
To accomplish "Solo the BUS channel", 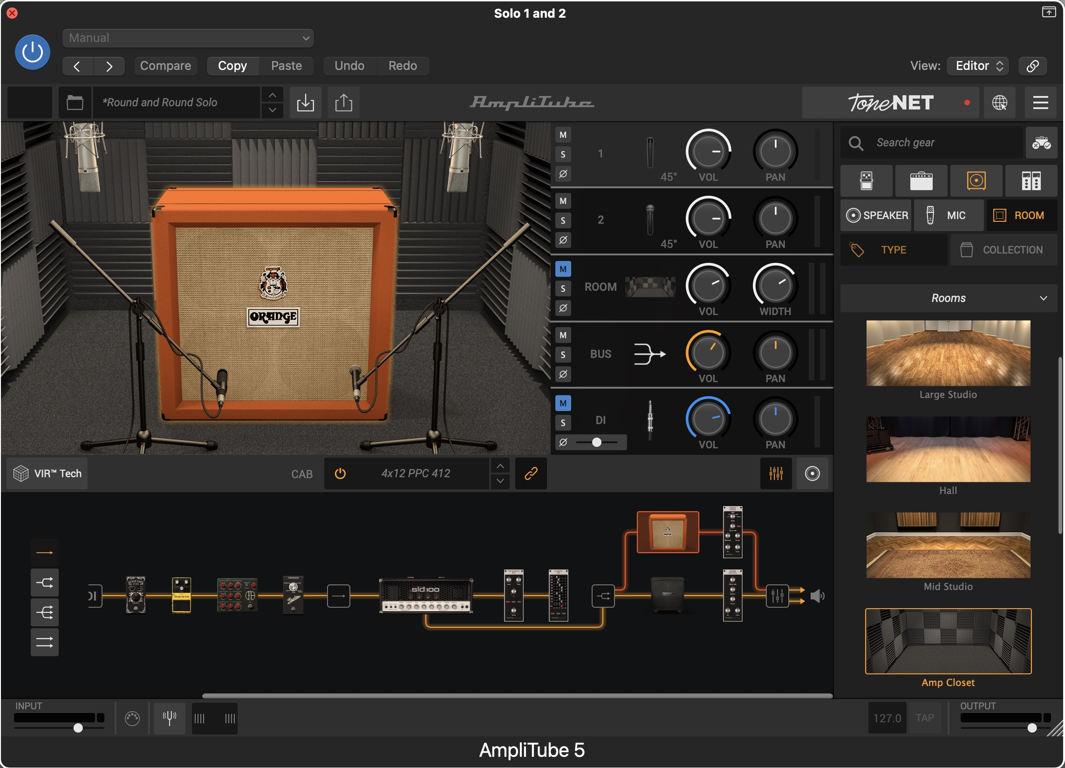I will (563, 355).
